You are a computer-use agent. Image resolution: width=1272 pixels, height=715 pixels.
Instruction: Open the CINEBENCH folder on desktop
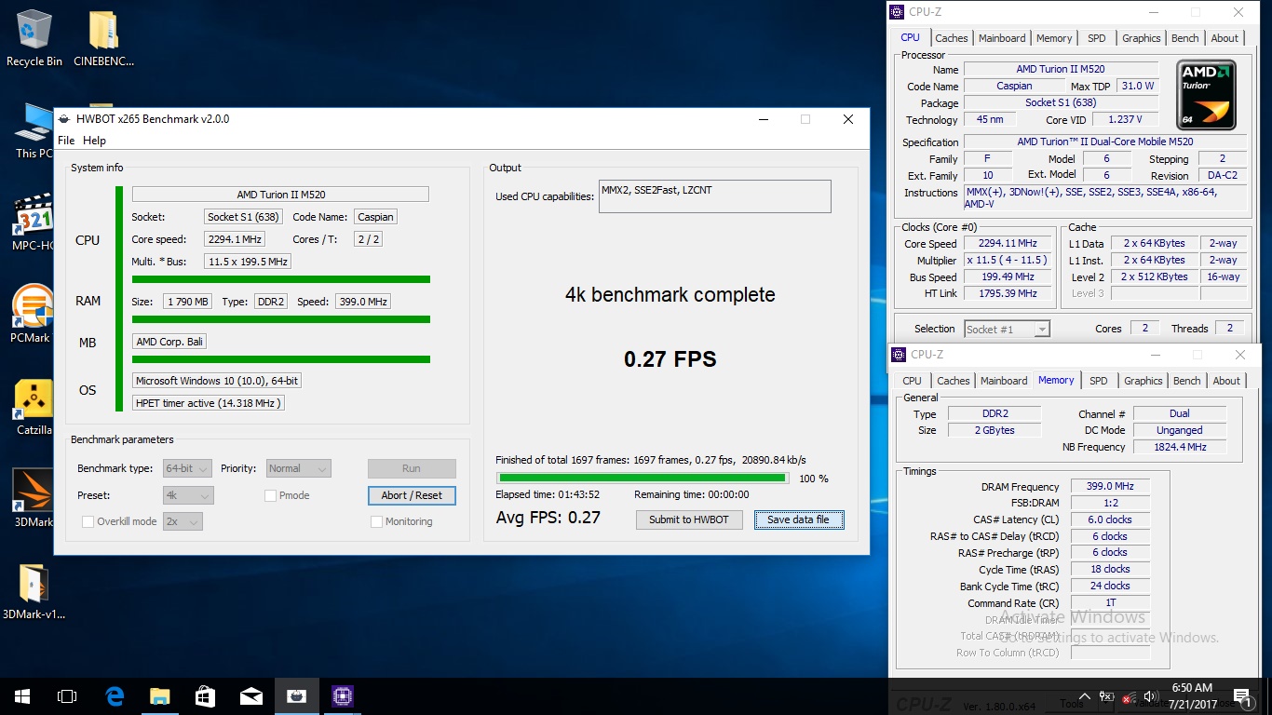[102, 37]
